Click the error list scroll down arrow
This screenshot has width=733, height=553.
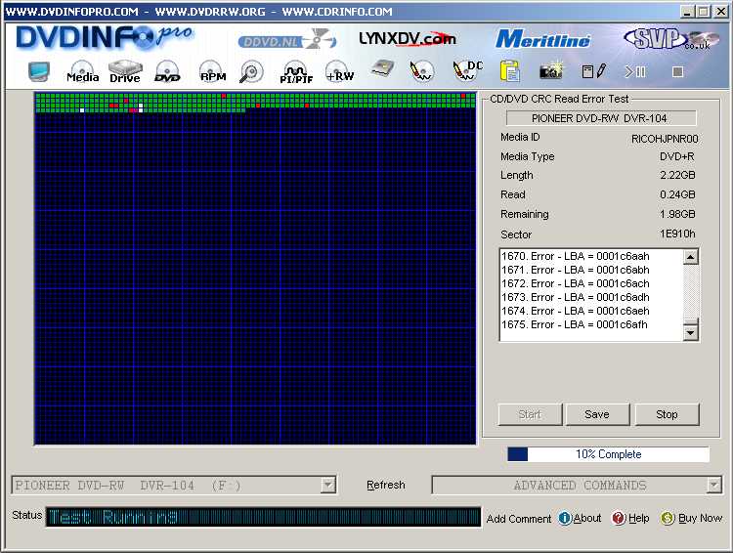[690, 333]
